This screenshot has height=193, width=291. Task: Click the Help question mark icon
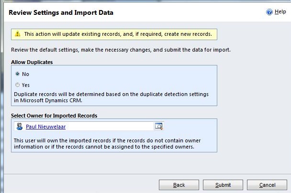click(269, 12)
